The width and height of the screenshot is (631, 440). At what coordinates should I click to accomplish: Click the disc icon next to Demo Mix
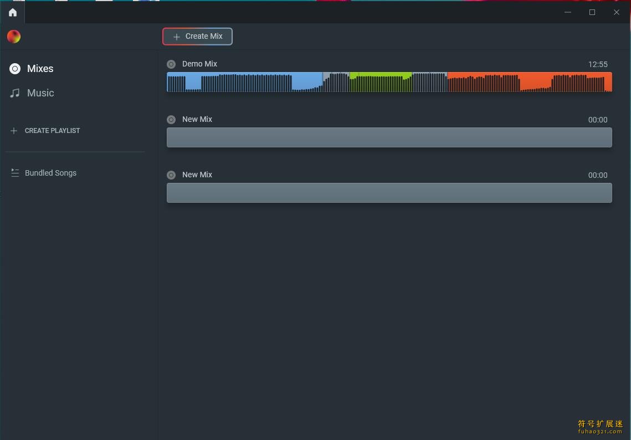coord(171,64)
